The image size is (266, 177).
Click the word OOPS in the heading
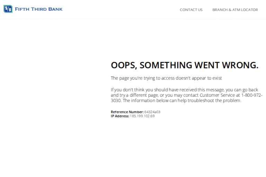(123, 65)
